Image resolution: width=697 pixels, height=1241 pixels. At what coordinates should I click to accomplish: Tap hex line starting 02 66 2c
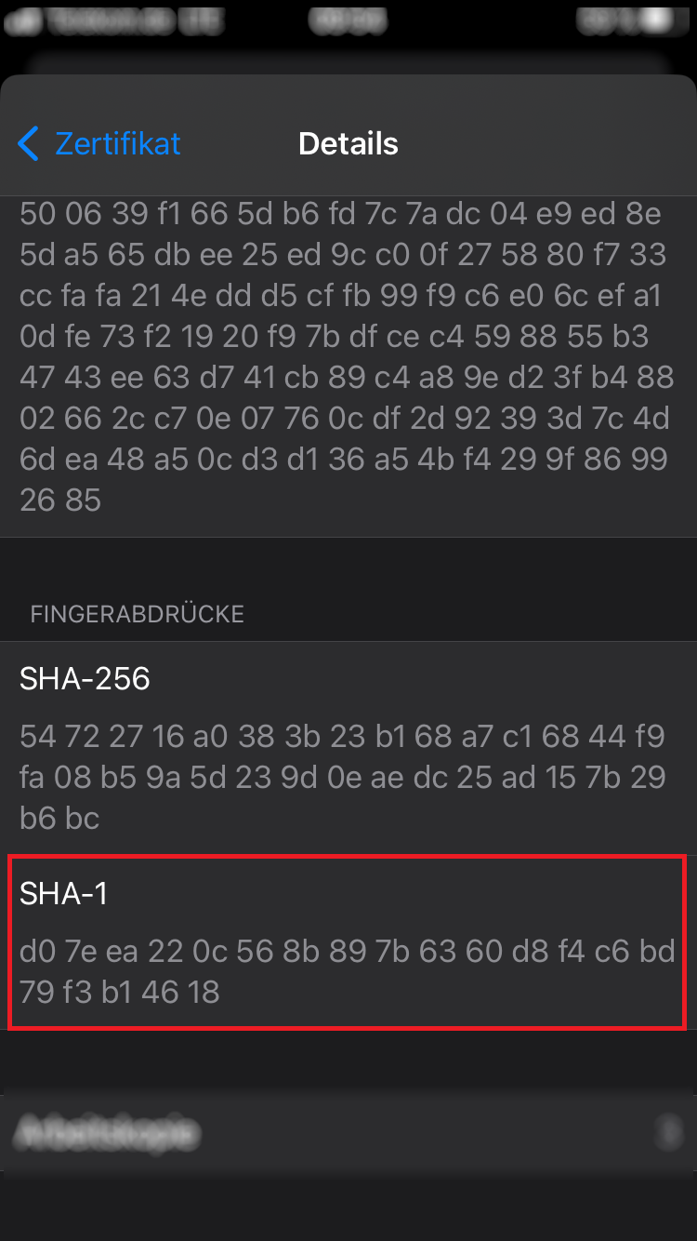[x=344, y=419]
